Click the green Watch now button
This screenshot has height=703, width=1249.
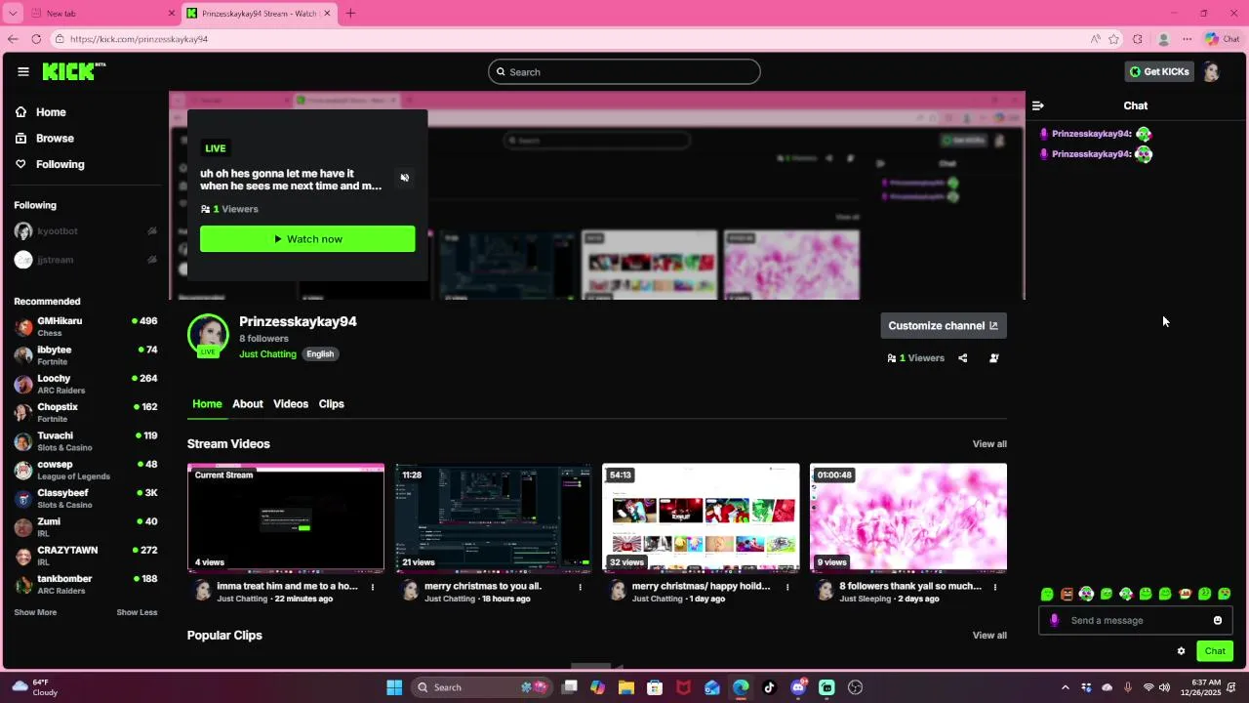(x=307, y=239)
